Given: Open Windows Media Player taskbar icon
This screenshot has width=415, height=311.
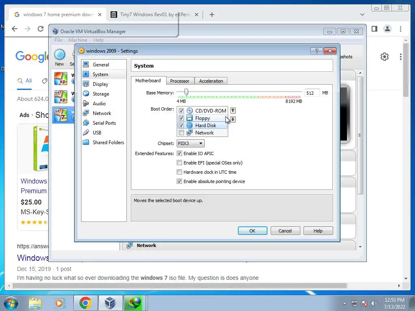Looking at the screenshot, I should 59,303.
